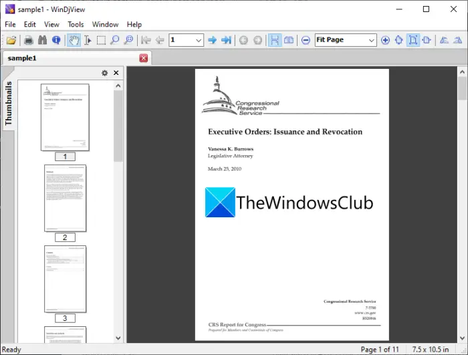This screenshot has width=468, height=355.
Task: Rotate the page right
Action: click(457, 40)
